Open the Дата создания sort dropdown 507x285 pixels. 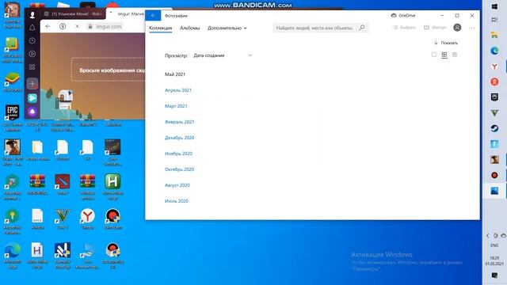pos(223,55)
